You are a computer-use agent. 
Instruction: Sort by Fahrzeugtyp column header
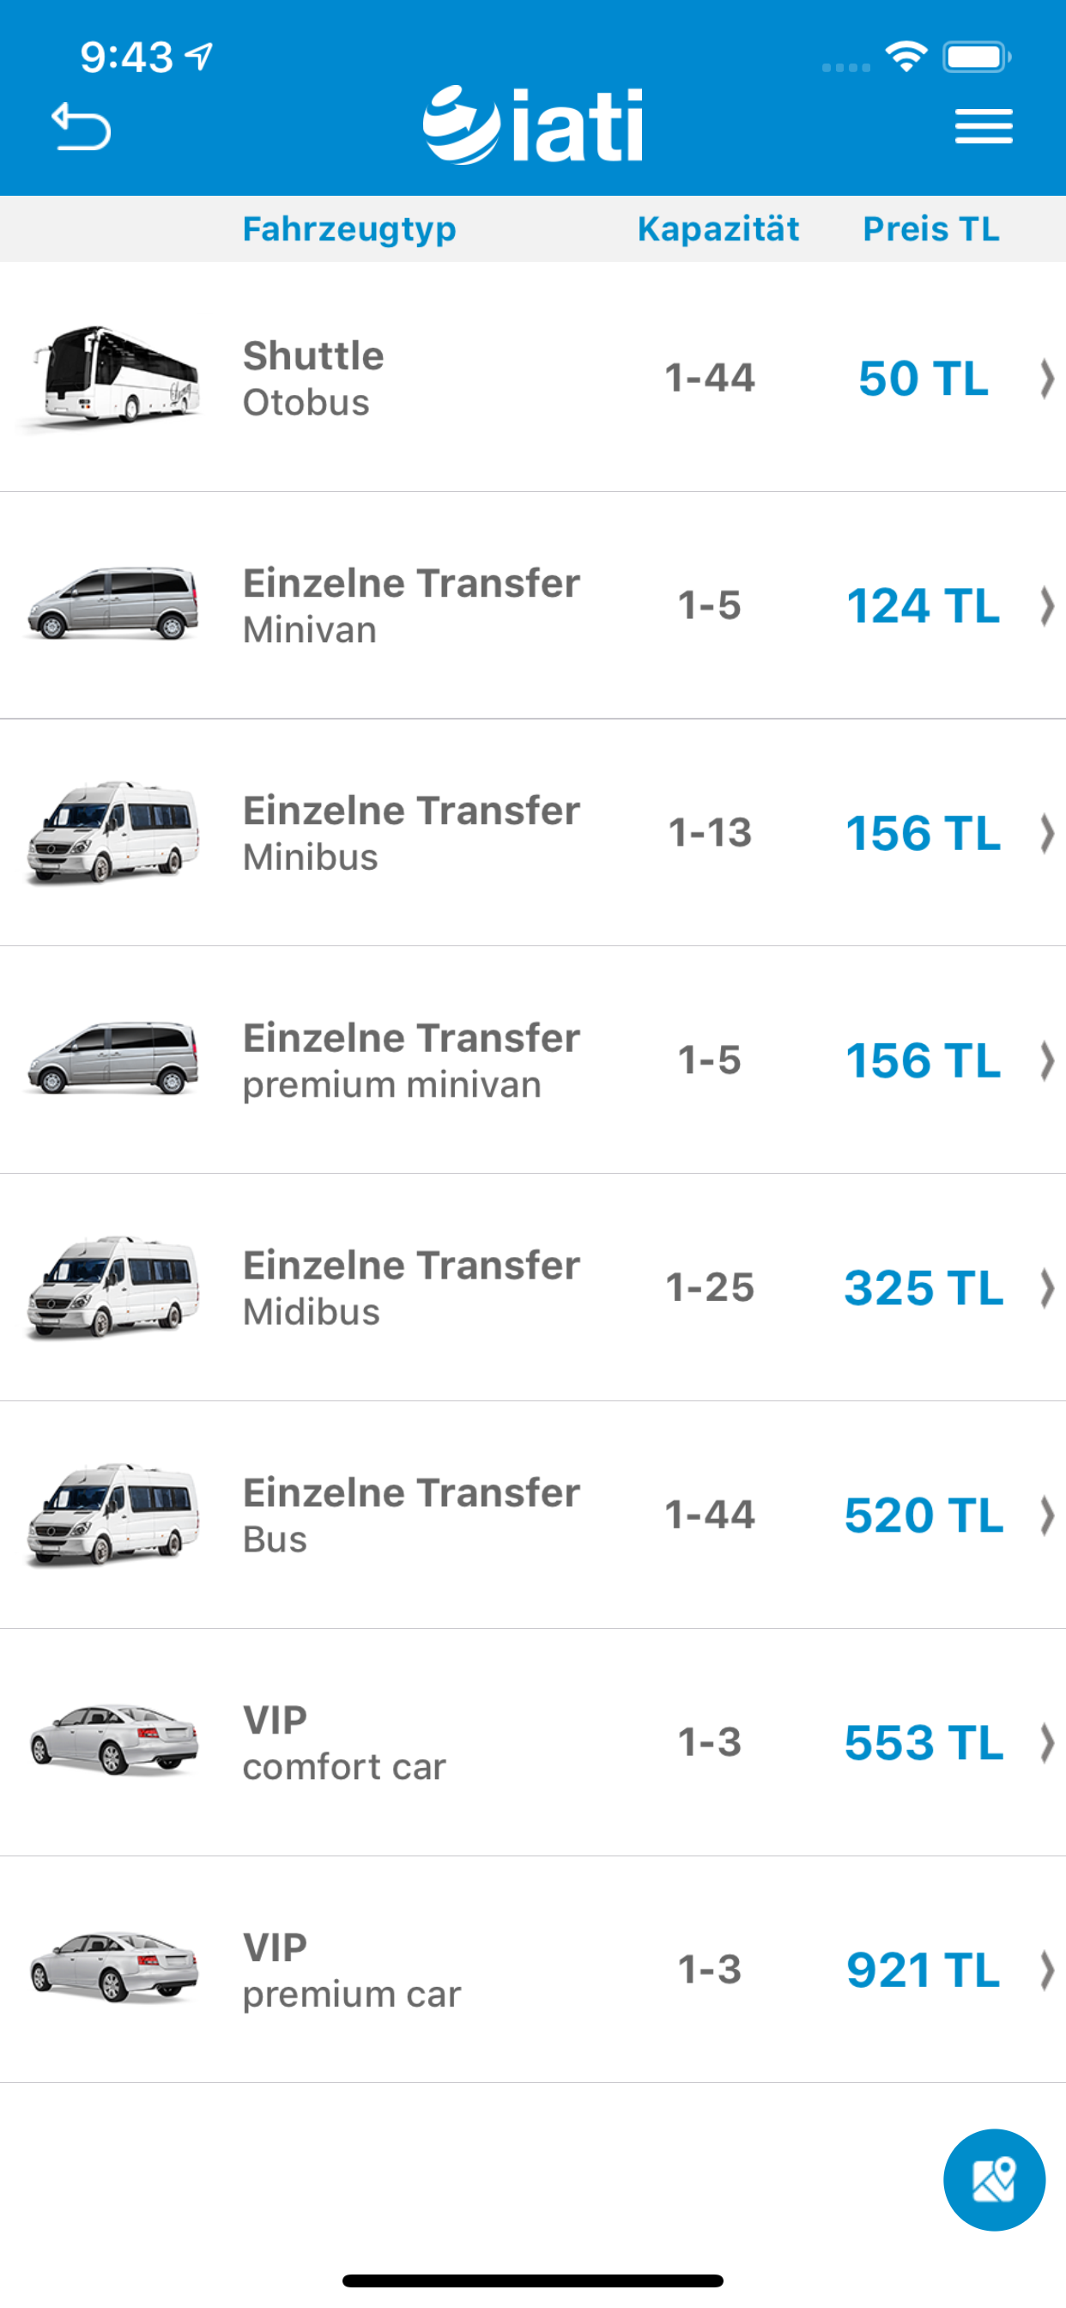(349, 229)
